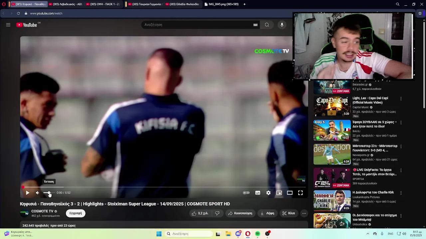Subscribe with the Εγγραφή button
The width and height of the screenshot is (426, 239).
[76, 213]
